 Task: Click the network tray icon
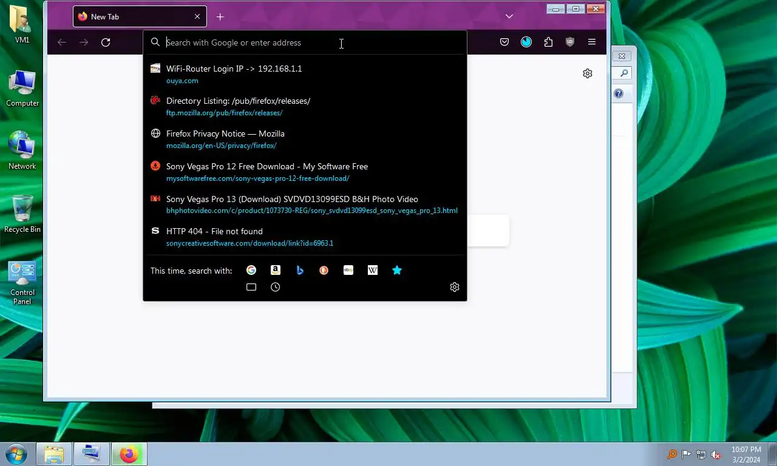point(701,454)
